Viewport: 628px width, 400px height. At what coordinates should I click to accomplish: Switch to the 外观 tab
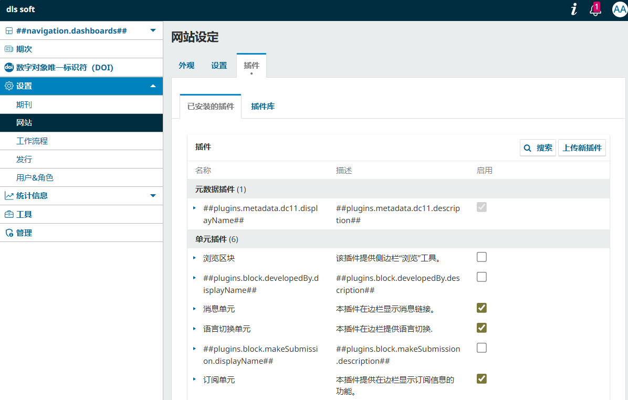click(x=186, y=65)
